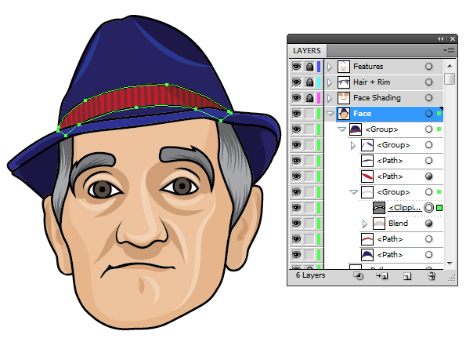Click Clipping path row thumbnail

tap(379, 207)
